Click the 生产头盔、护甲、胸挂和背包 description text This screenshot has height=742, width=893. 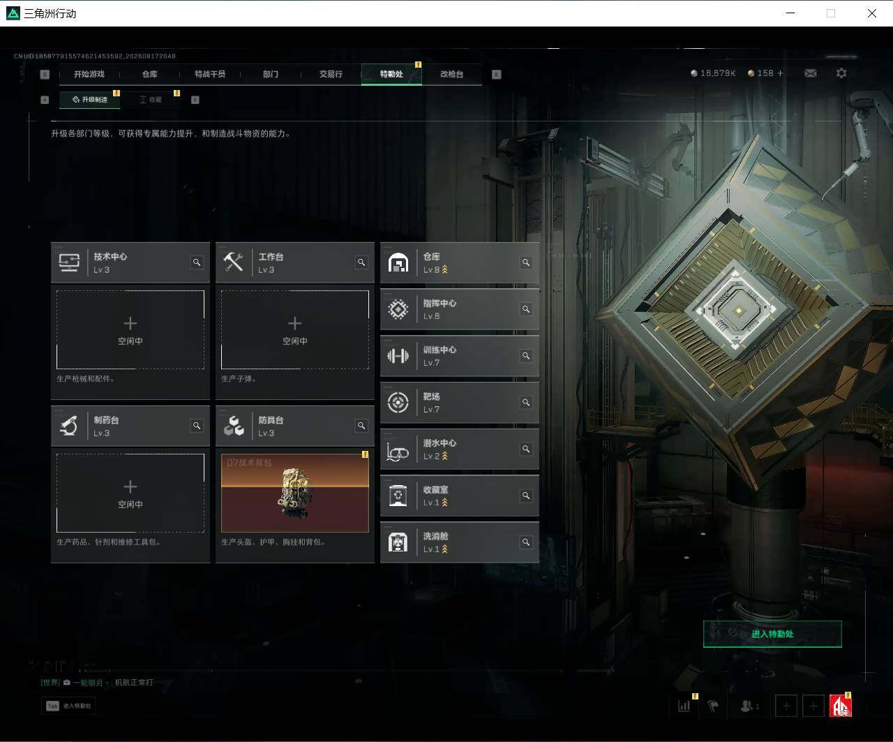point(273,542)
